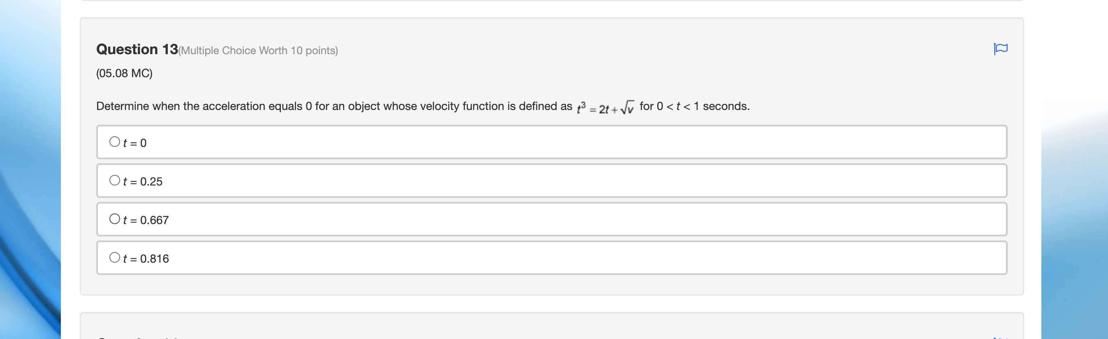Click the radio circle next to t = 0
Viewport: 1108px width, 339px height.
(115, 141)
